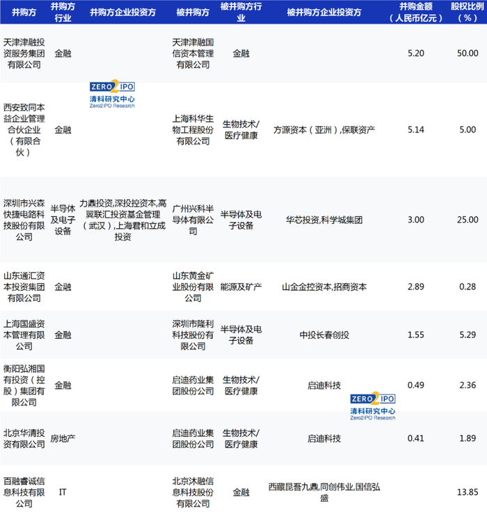This screenshot has height=519, width=487.
Task: Select target cell 山东黄金矿业股份有限公司
Action: 193,287
